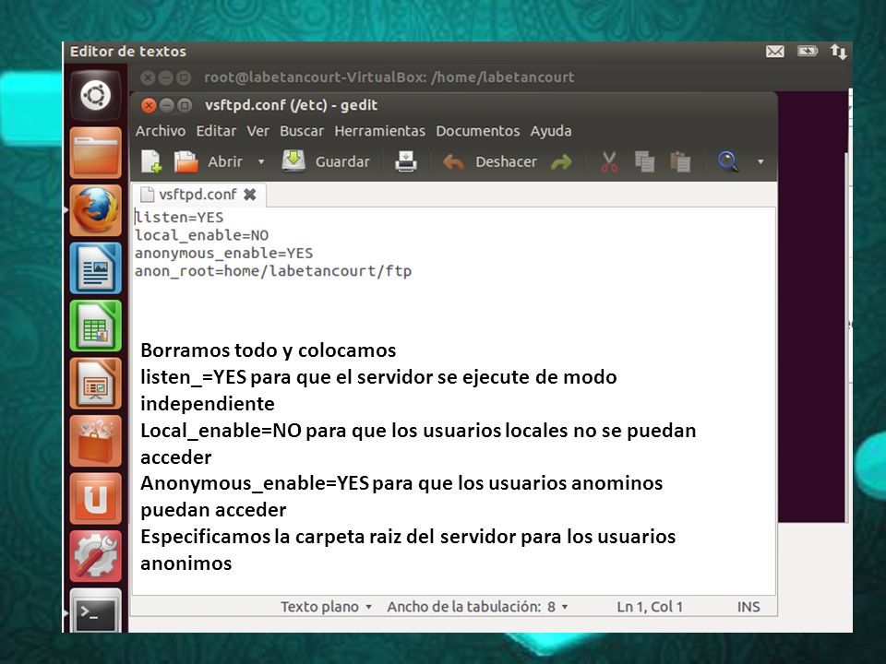The width and height of the screenshot is (886, 664).
Task: Click the battery indicator in top panel
Action: tap(808, 52)
